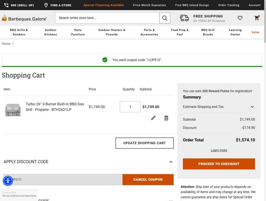Image resolution: width=266 pixels, height=201 pixels.
Task: Open Free BBQ Island Design link
Action: (192, 5)
